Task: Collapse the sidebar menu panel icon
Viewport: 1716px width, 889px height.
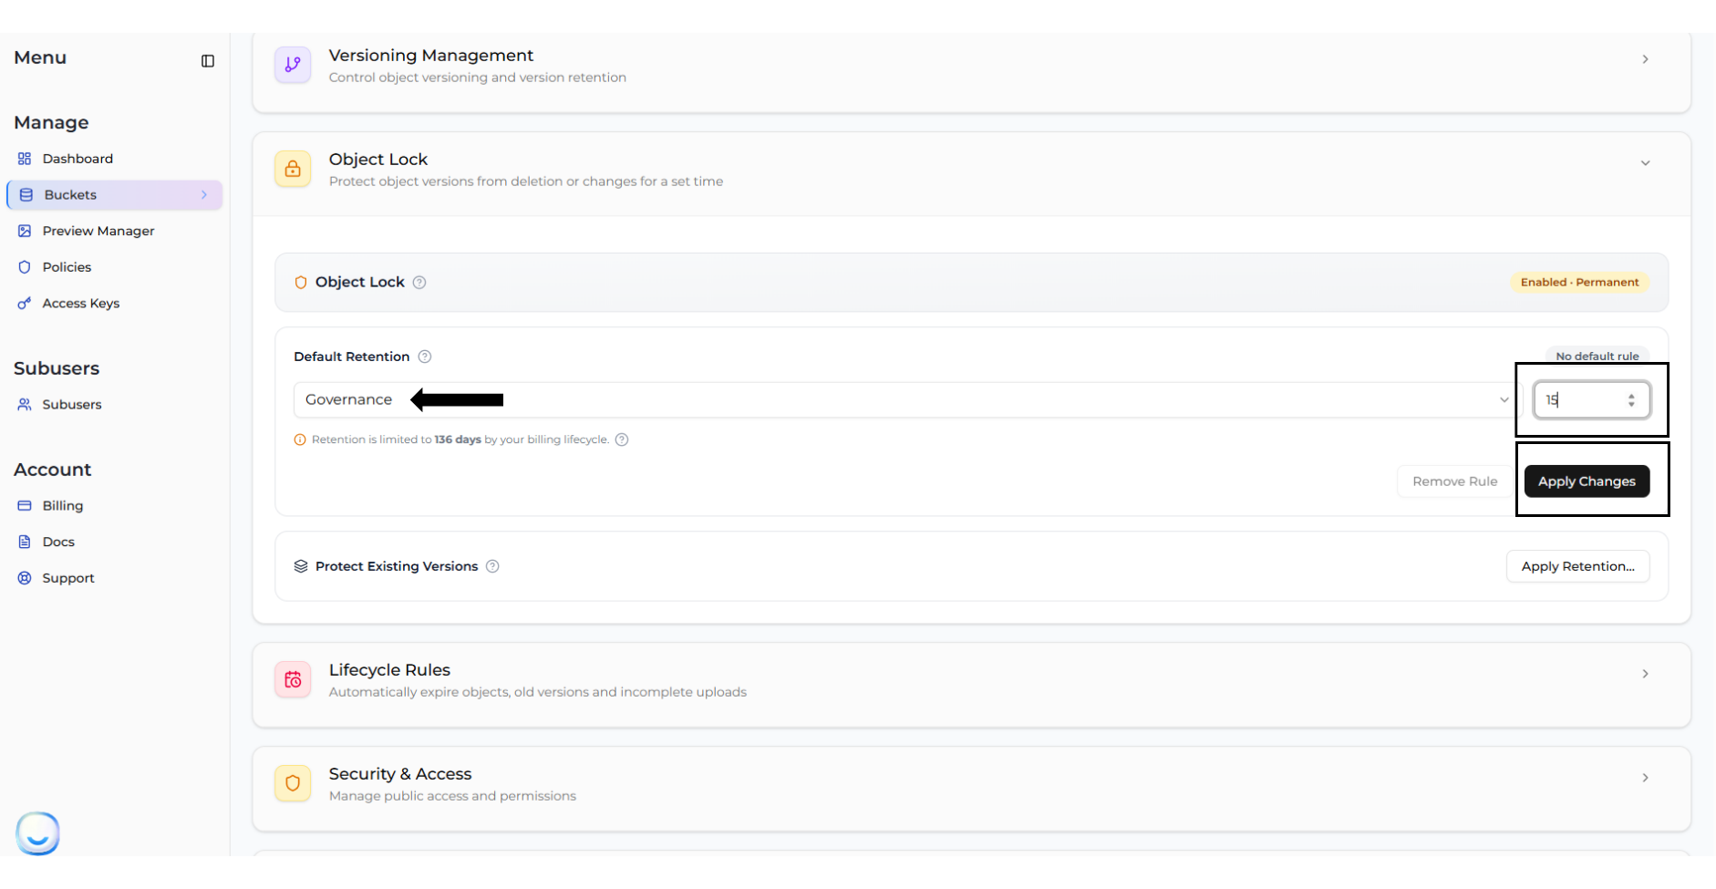Action: pos(208,61)
